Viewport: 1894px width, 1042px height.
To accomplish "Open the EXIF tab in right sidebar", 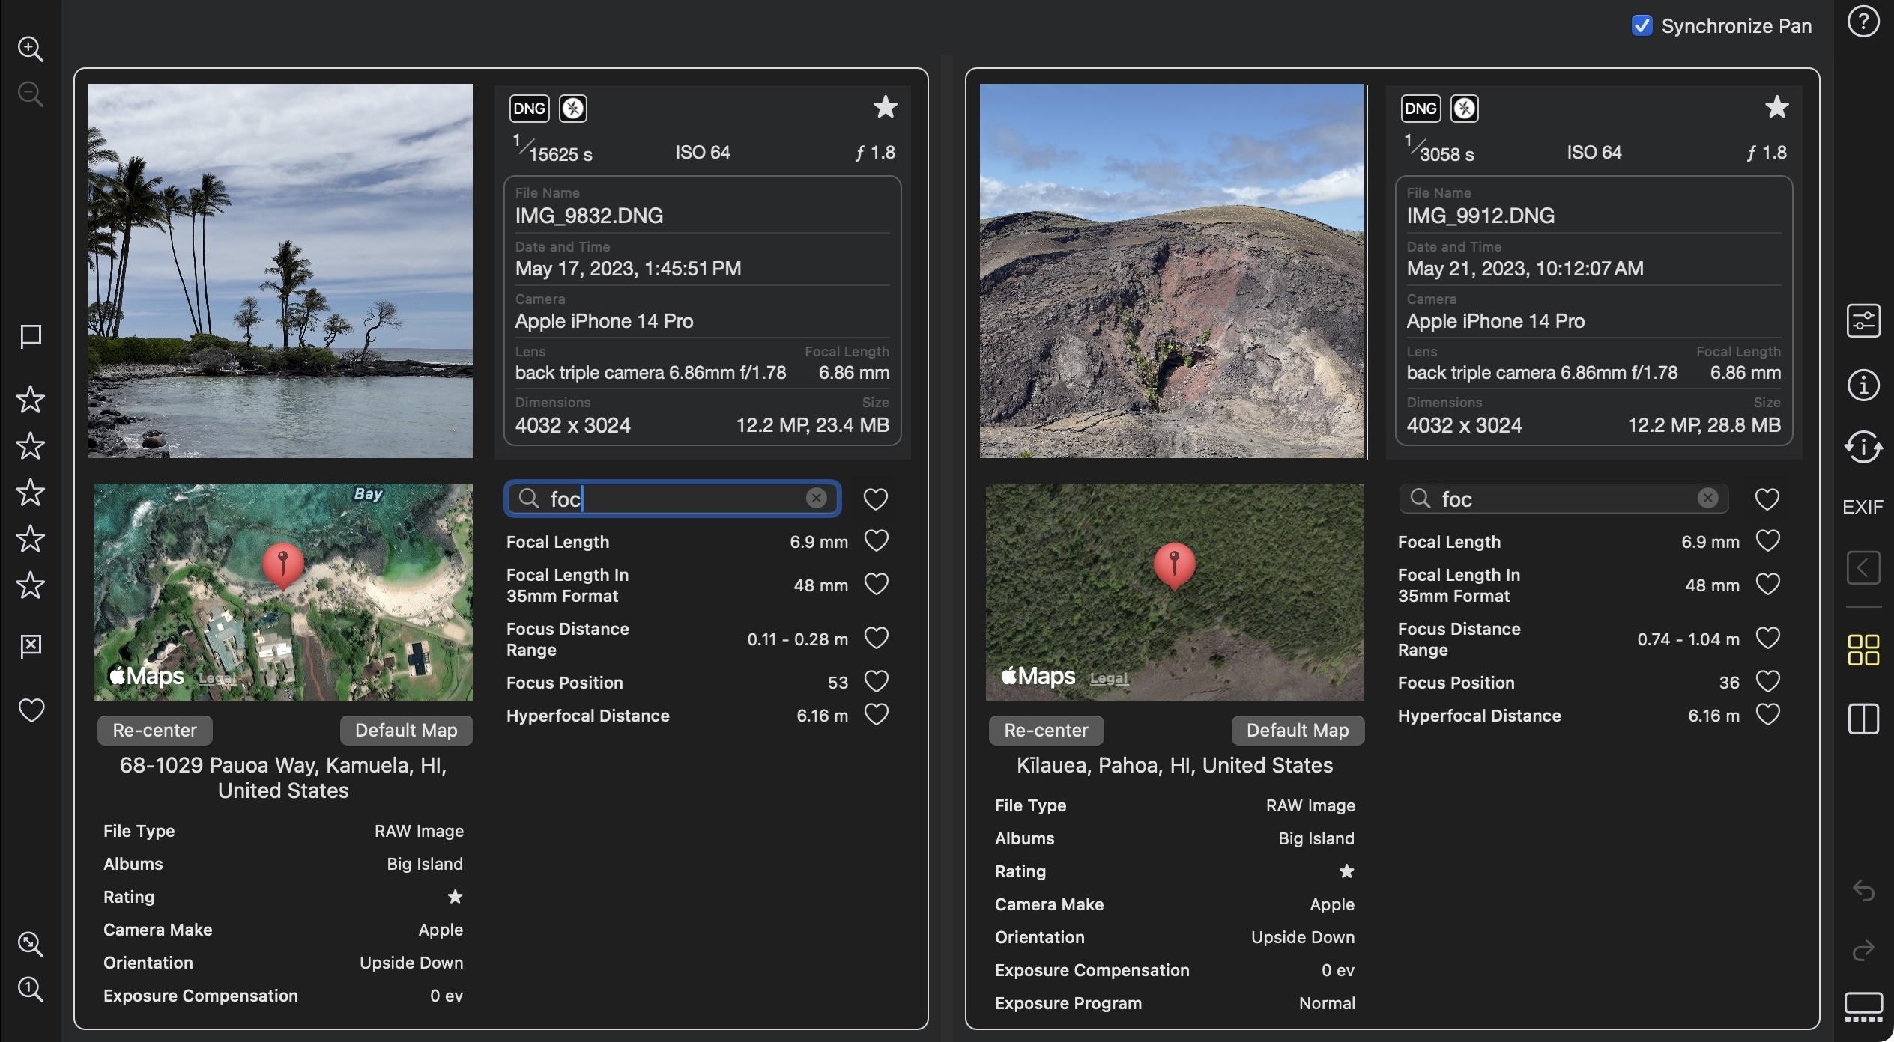I will coord(1863,508).
